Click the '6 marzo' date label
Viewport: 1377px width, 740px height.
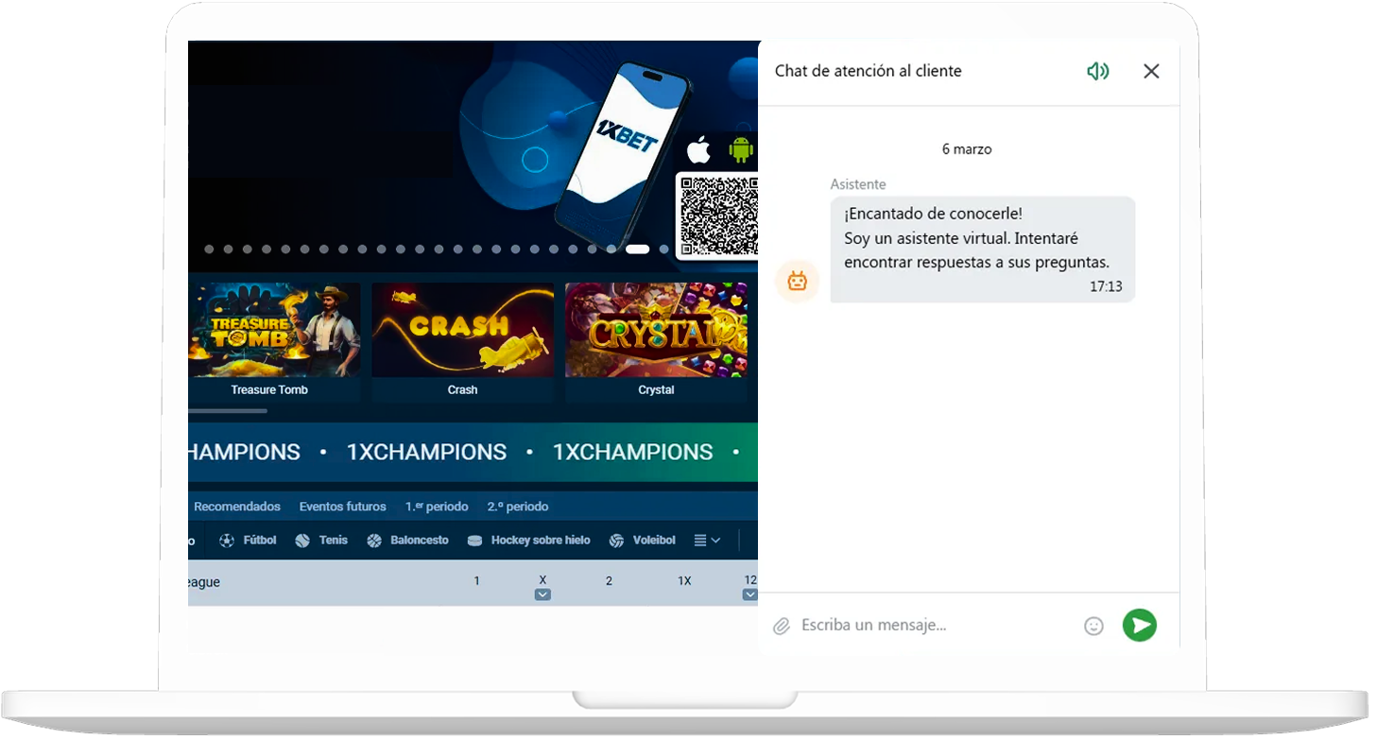[967, 149]
